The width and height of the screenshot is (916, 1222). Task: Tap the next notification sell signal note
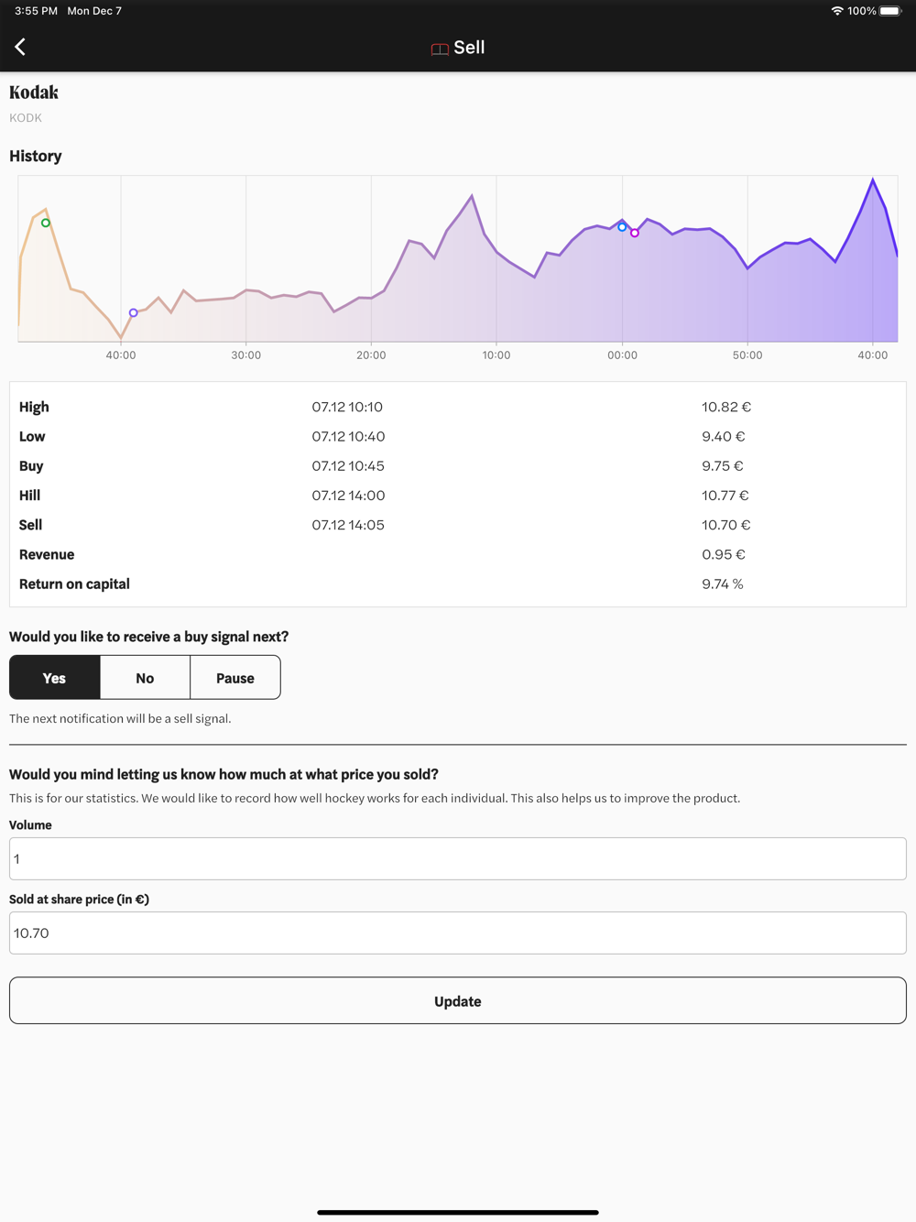tap(120, 718)
